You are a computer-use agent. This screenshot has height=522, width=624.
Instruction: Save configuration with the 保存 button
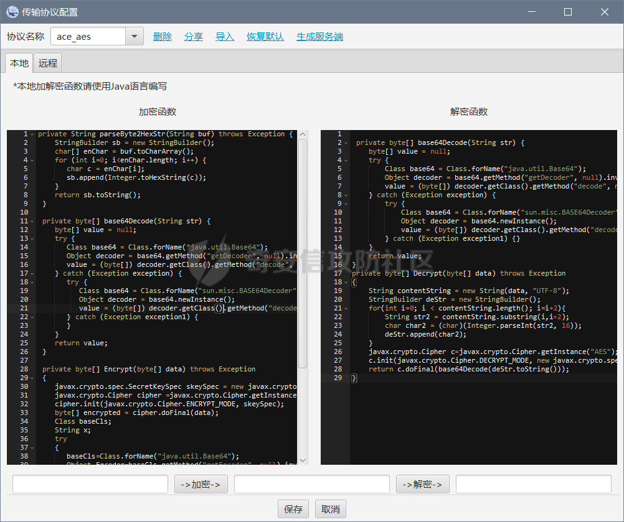pos(293,509)
